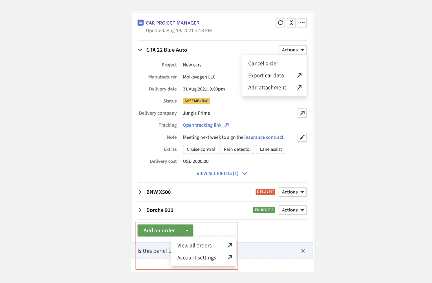The image size is (432, 283).
Task: Click the 'Updated: Aug 19, 2021 3:13 PM' timestamp
Action: tap(179, 30)
